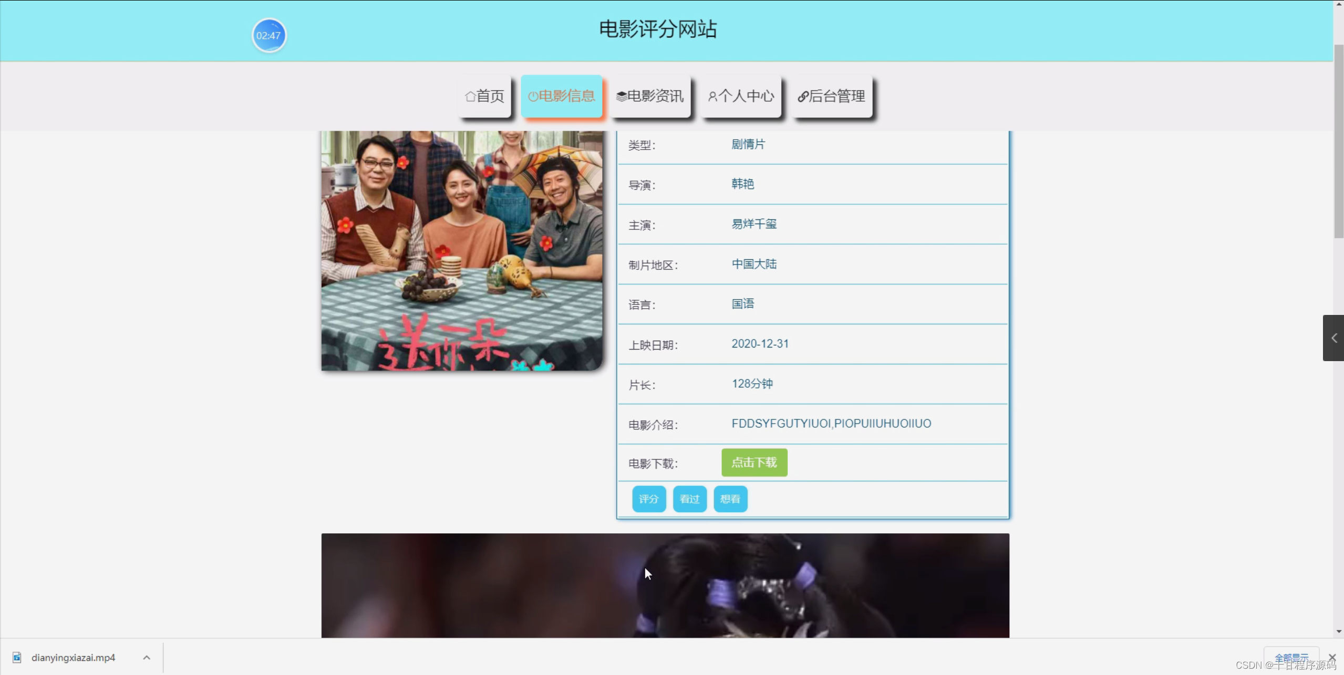Click the 评分 button
The image size is (1344, 675).
click(x=648, y=499)
